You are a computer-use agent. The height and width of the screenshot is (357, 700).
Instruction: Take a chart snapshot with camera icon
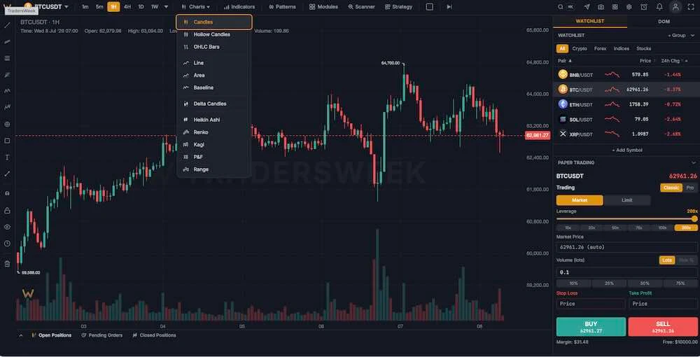(x=601, y=7)
